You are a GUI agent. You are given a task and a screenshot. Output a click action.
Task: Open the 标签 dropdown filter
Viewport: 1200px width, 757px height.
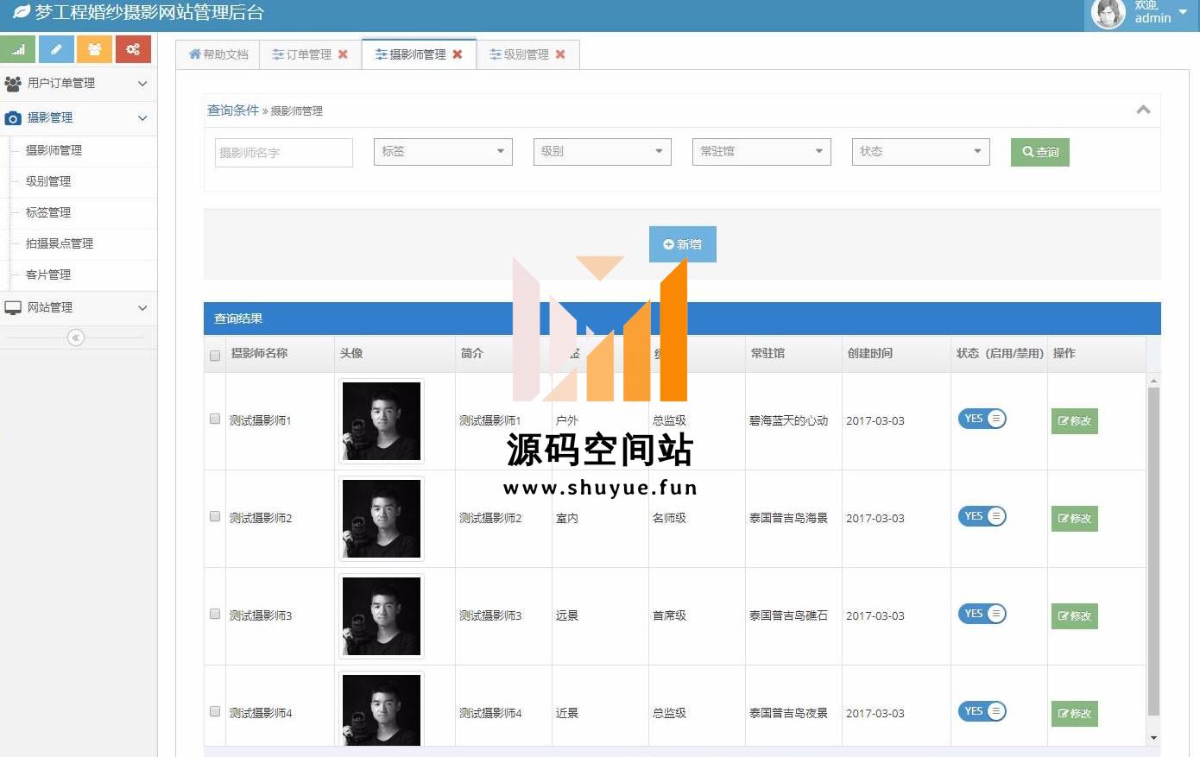coord(443,152)
